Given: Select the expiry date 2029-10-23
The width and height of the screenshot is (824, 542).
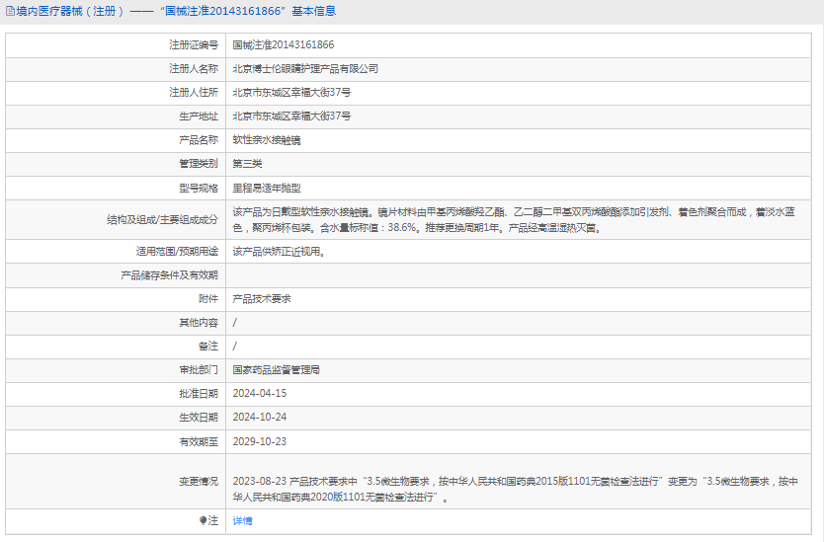Looking at the screenshot, I should click(x=259, y=441).
